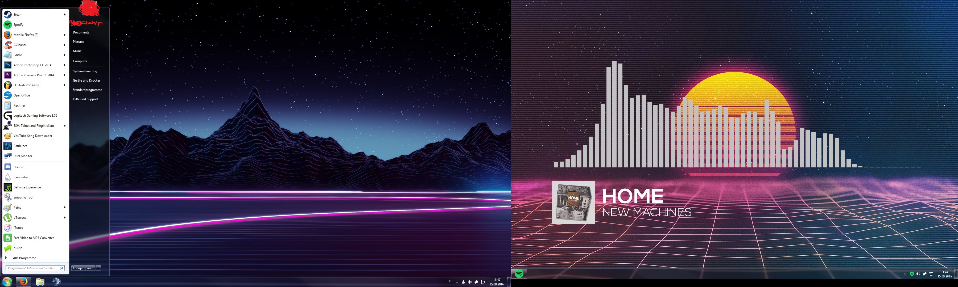Open Windows Explorer from the taskbar

[x=40, y=282]
